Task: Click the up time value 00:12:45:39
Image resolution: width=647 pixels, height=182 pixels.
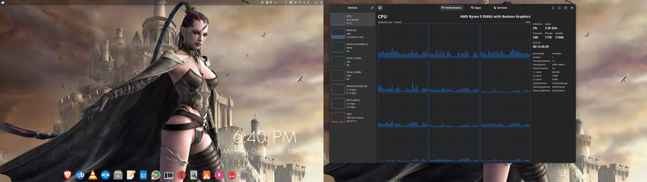Action: (541, 47)
